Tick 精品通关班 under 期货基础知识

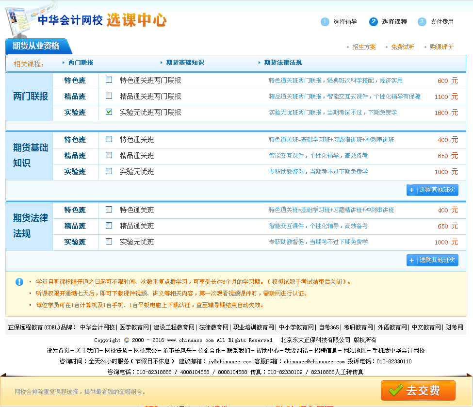pyautogui.click(x=109, y=155)
